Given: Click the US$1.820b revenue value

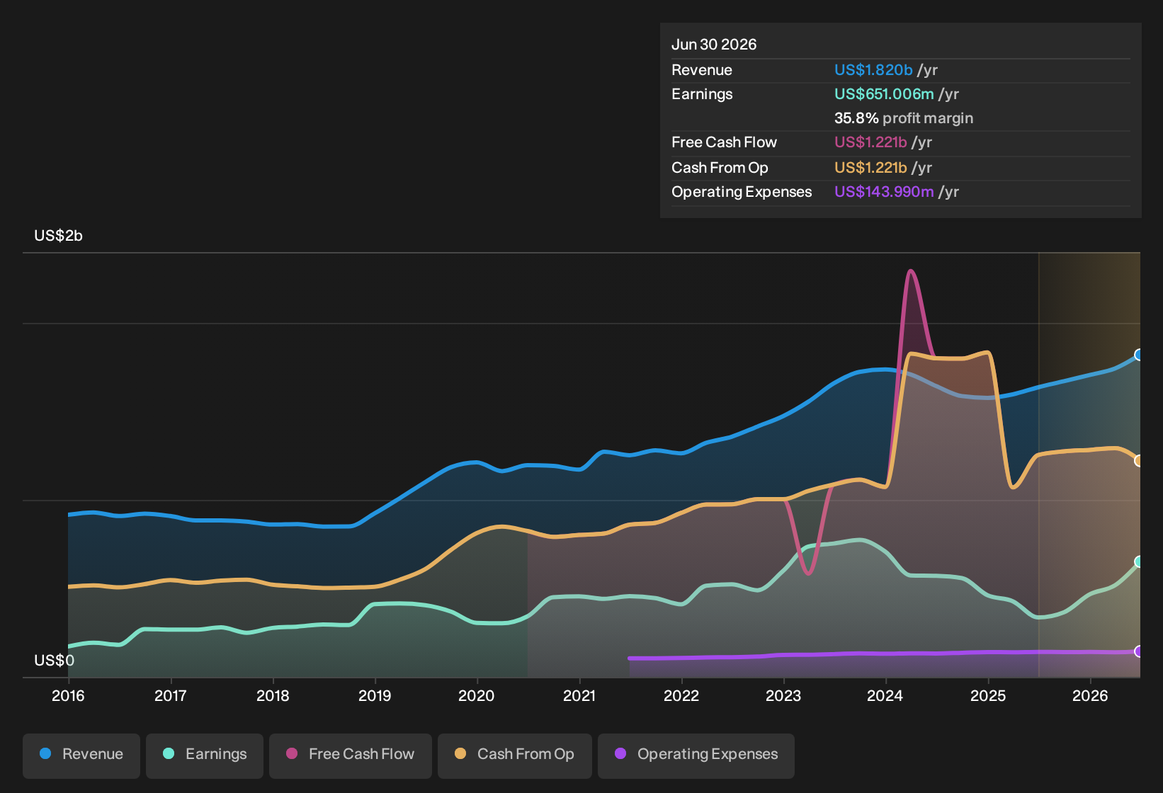Looking at the screenshot, I should pyautogui.click(x=873, y=70).
